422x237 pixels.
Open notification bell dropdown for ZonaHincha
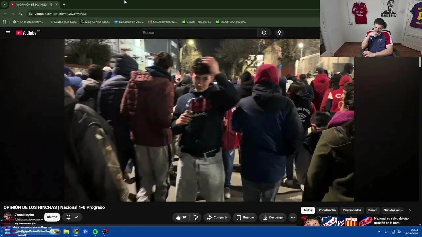(72, 217)
